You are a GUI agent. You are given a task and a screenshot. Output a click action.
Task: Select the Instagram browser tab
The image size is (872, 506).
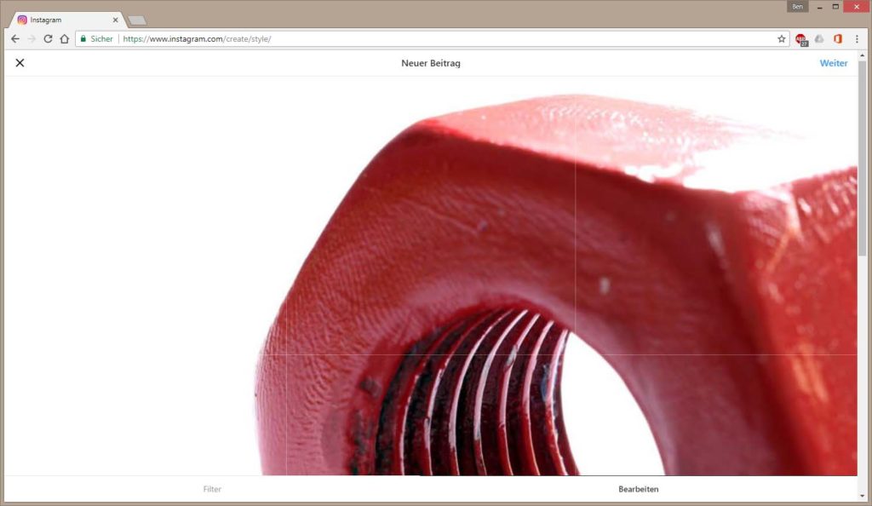click(x=68, y=20)
